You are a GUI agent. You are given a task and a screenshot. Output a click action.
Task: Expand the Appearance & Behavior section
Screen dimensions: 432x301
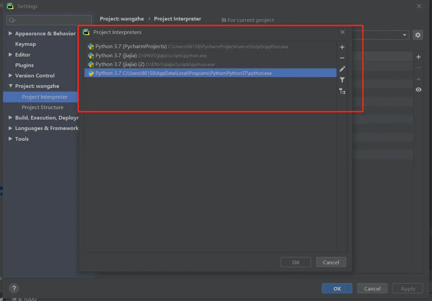10,34
